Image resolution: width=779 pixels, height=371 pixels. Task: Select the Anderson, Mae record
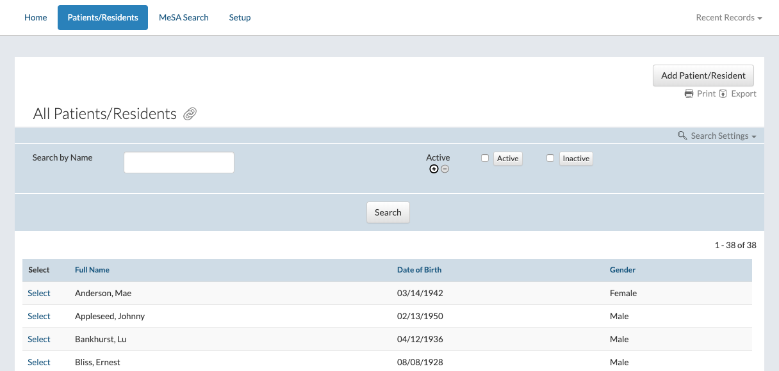click(x=39, y=293)
